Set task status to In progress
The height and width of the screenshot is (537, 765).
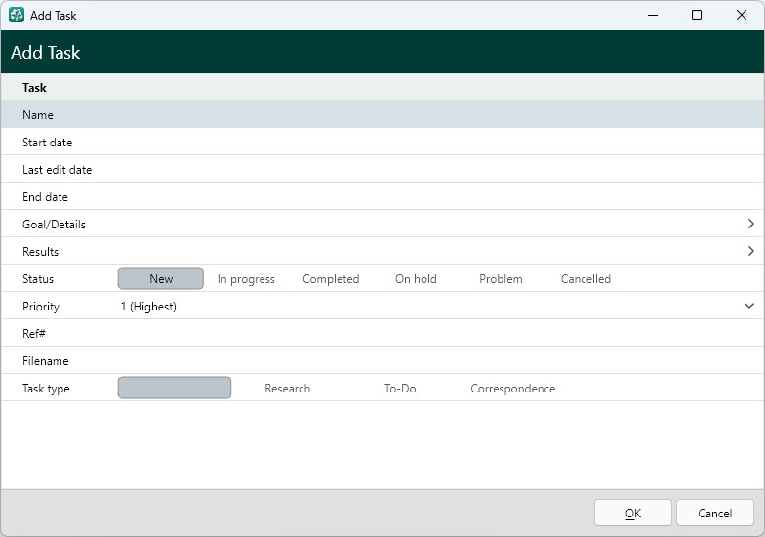pos(246,279)
